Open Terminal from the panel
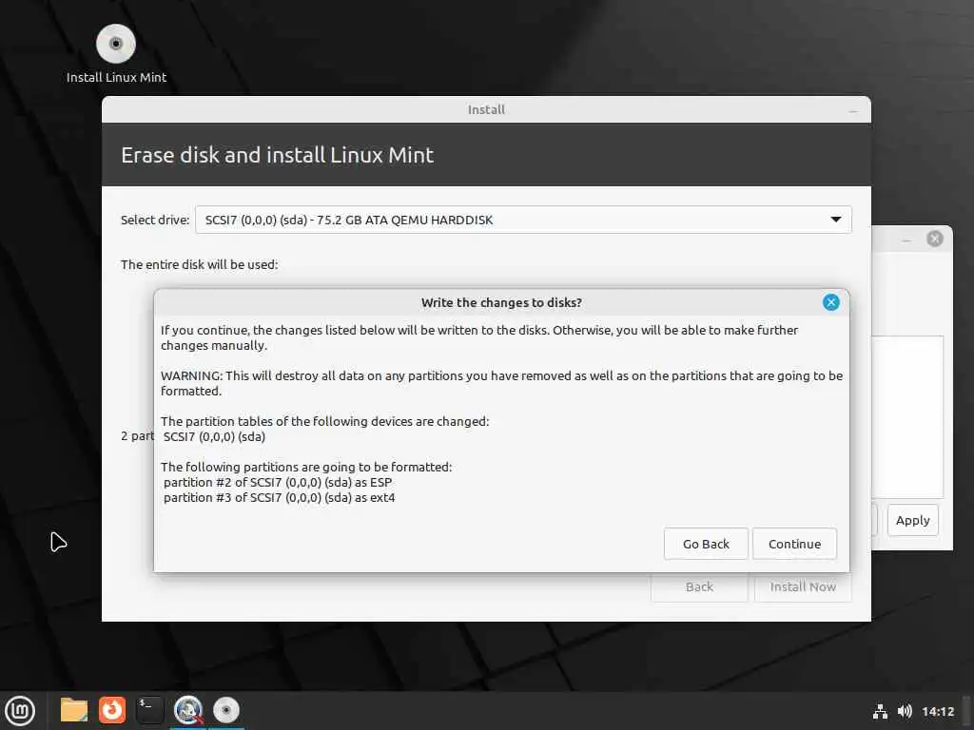Image resolution: width=974 pixels, height=730 pixels. (149, 710)
